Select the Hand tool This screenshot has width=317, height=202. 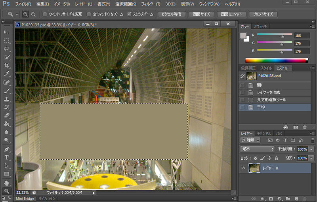click(7, 183)
